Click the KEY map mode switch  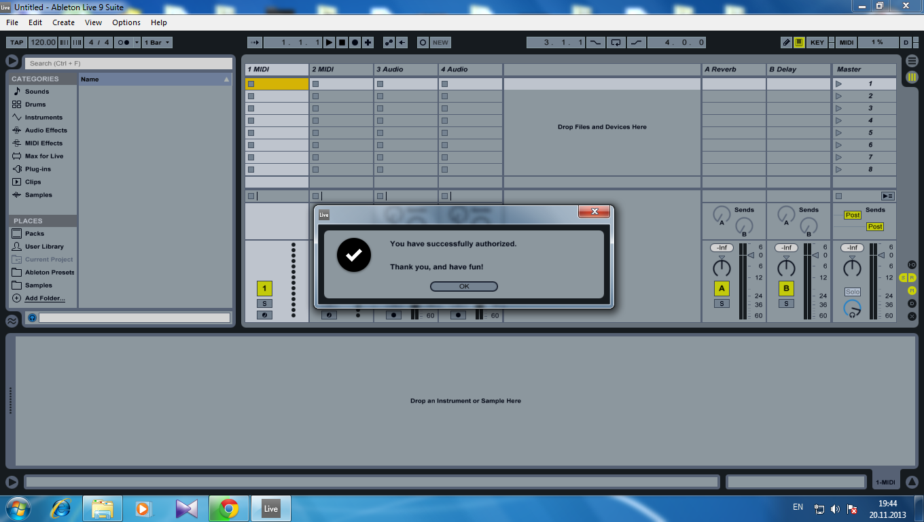tap(817, 42)
